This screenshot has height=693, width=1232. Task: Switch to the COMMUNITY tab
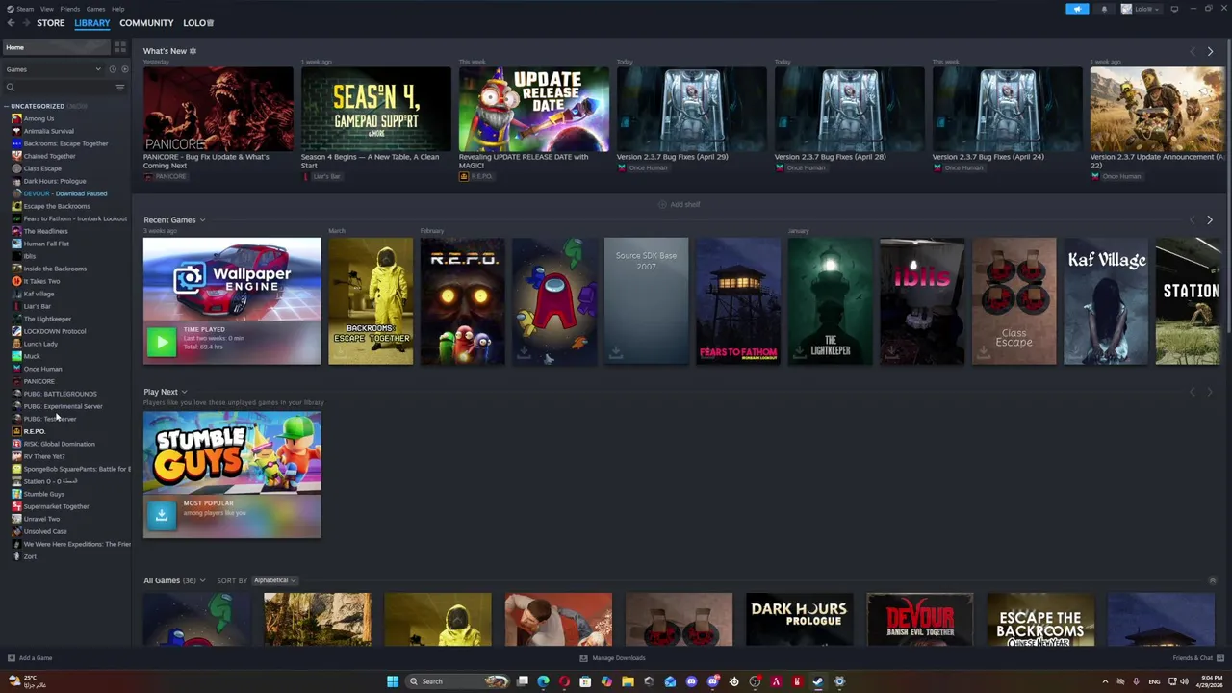[146, 22]
